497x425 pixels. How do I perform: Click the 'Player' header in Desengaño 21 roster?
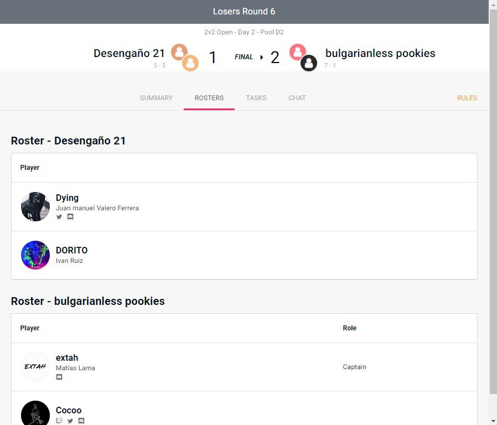pyautogui.click(x=30, y=168)
